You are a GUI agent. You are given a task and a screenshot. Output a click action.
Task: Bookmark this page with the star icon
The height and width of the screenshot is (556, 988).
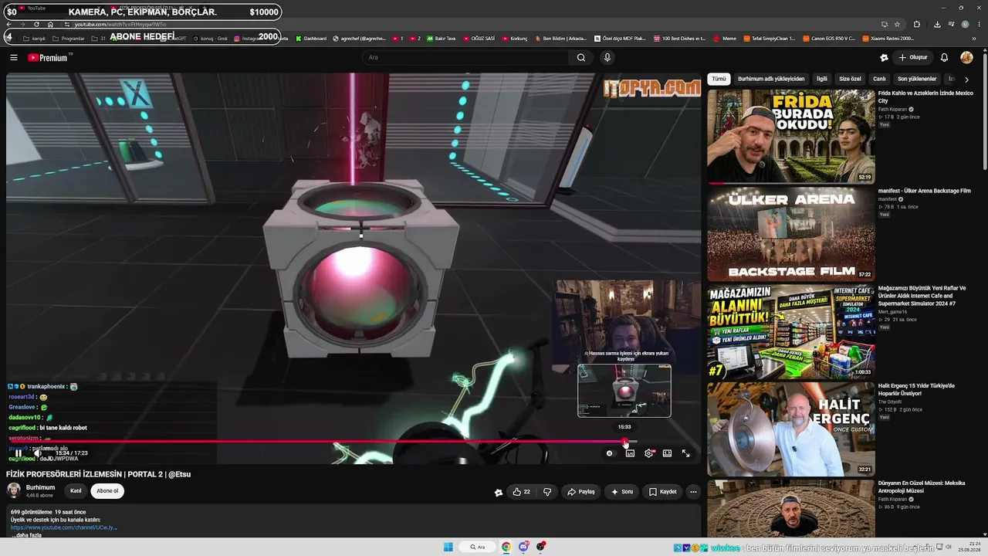point(898,24)
